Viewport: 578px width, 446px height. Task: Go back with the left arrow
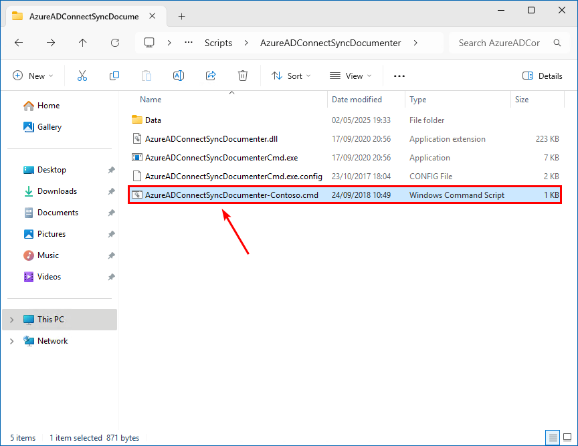pyautogui.click(x=19, y=43)
